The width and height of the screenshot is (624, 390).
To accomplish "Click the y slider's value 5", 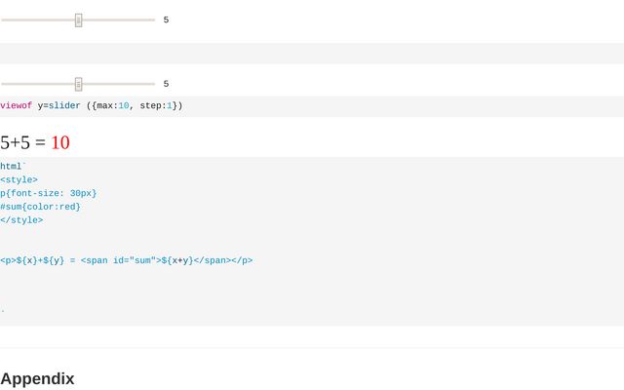I will (166, 84).
